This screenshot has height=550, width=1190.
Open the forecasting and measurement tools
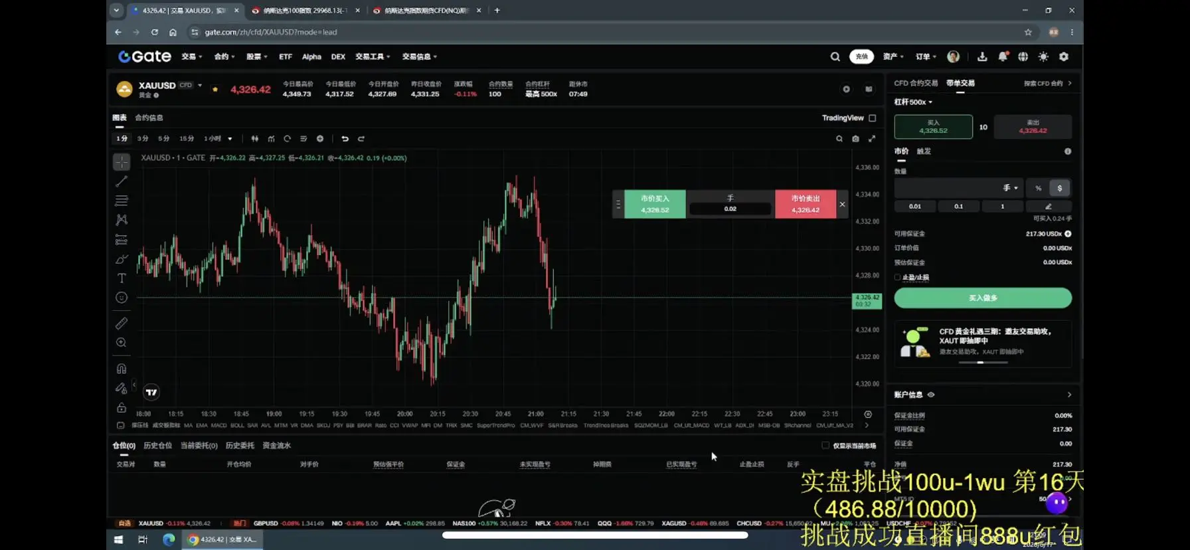pos(122,240)
